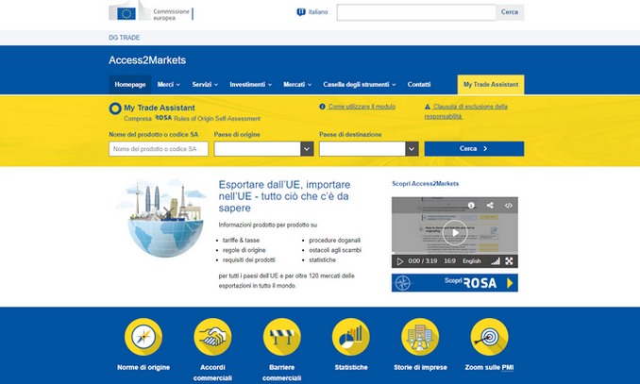Click the video embed code icon
Screen dimensions: 640x384
coord(508,206)
